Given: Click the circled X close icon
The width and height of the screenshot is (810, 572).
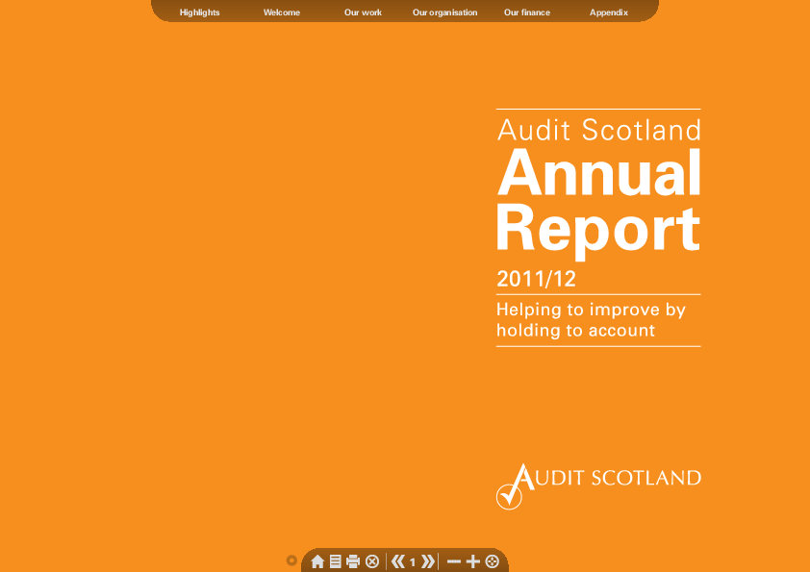Looking at the screenshot, I should pos(372,561).
